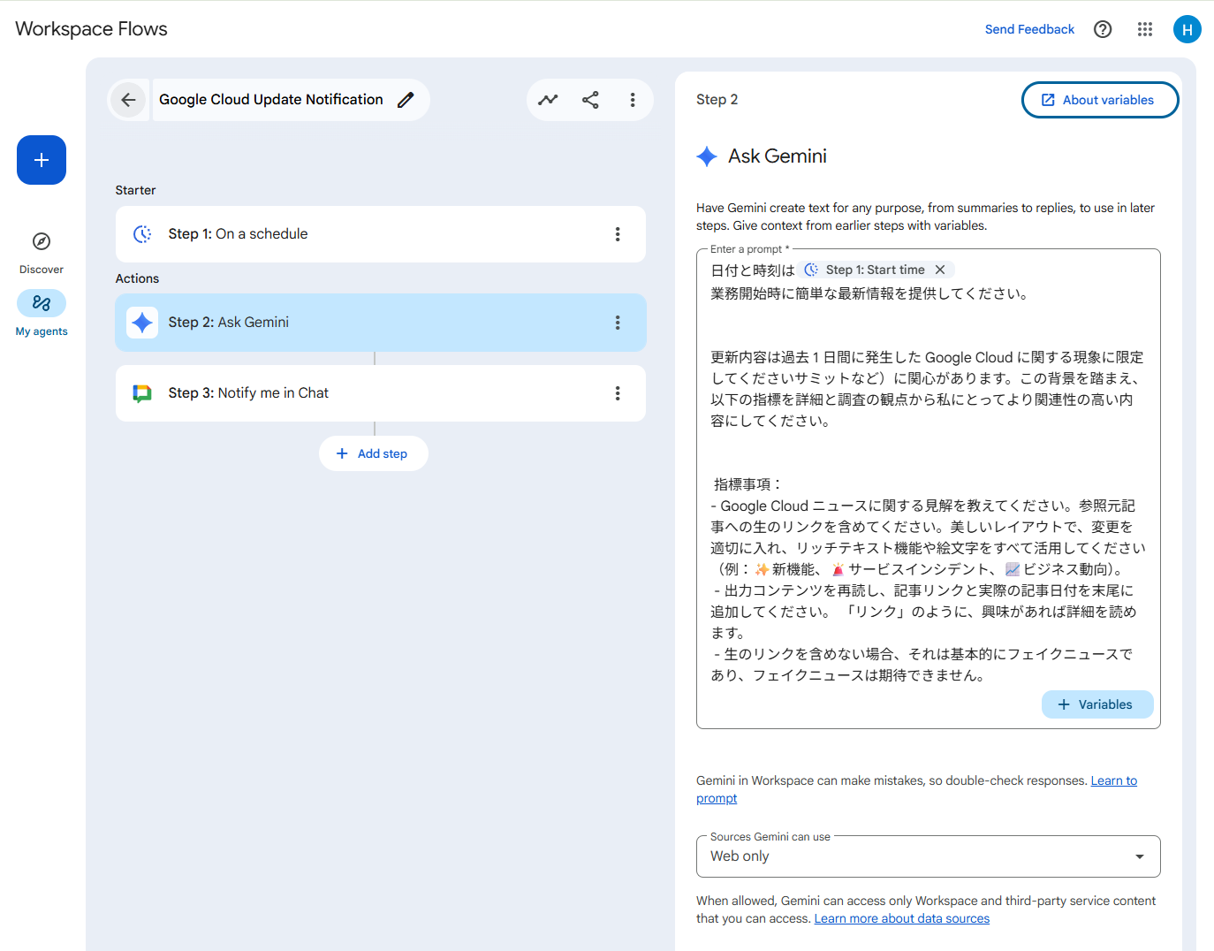The width and height of the screenshot is (1214, 951).
Task: Click inside the Enter a prompt text field
Action: pyautogui.click(x=928, y=460)
